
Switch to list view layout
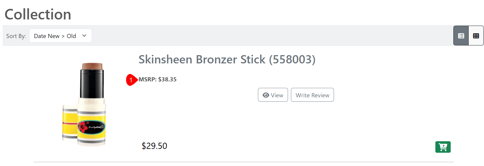(461, 36)
